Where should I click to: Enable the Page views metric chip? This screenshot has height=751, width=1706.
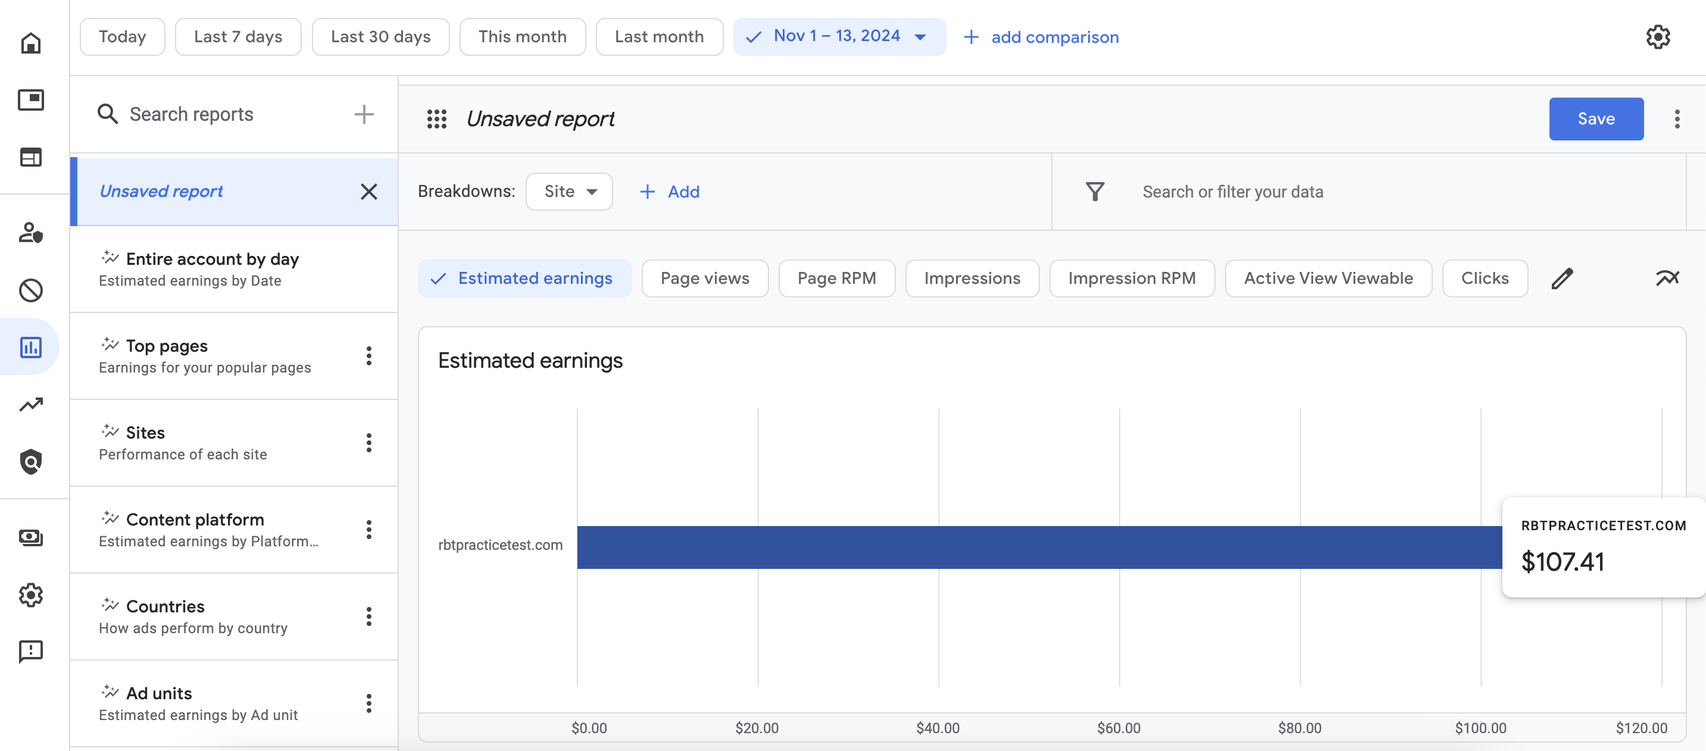[x=705, y=278]
